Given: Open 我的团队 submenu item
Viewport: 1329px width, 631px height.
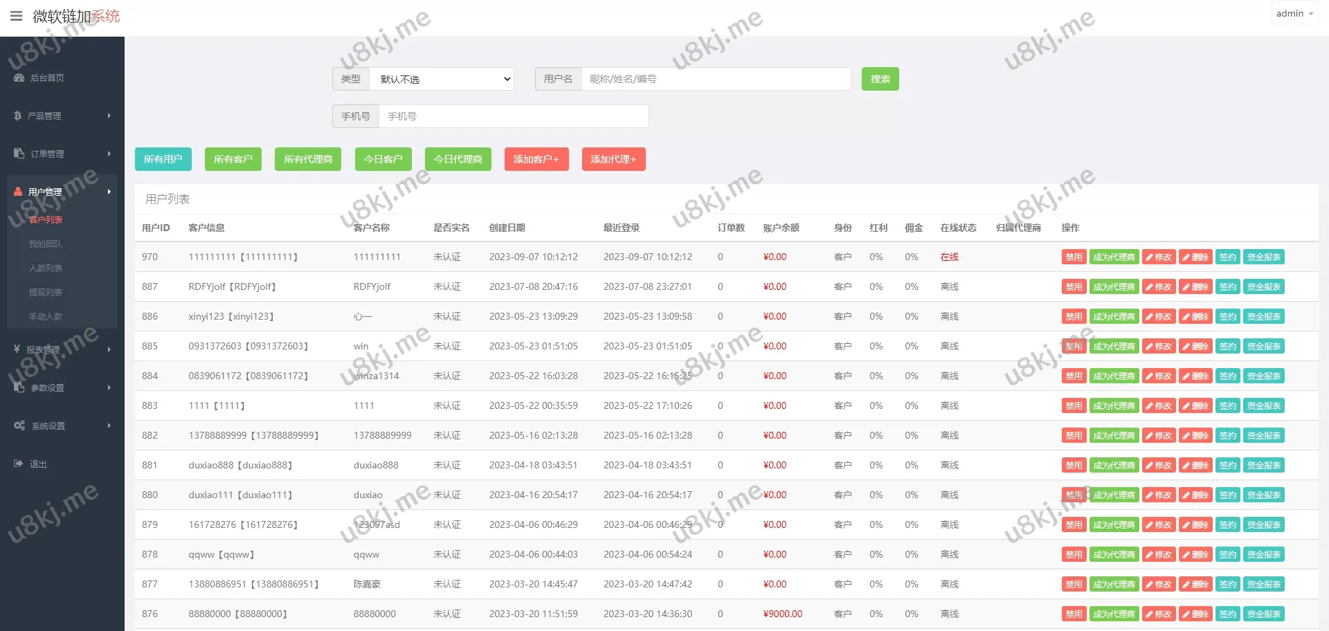Looking at the screenshot, I should coord(46,244).
